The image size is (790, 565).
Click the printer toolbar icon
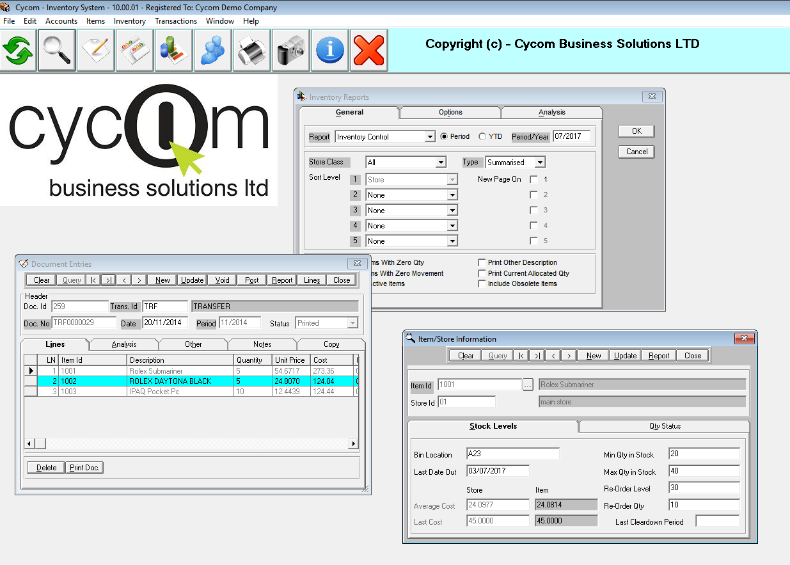click(251, 51)
